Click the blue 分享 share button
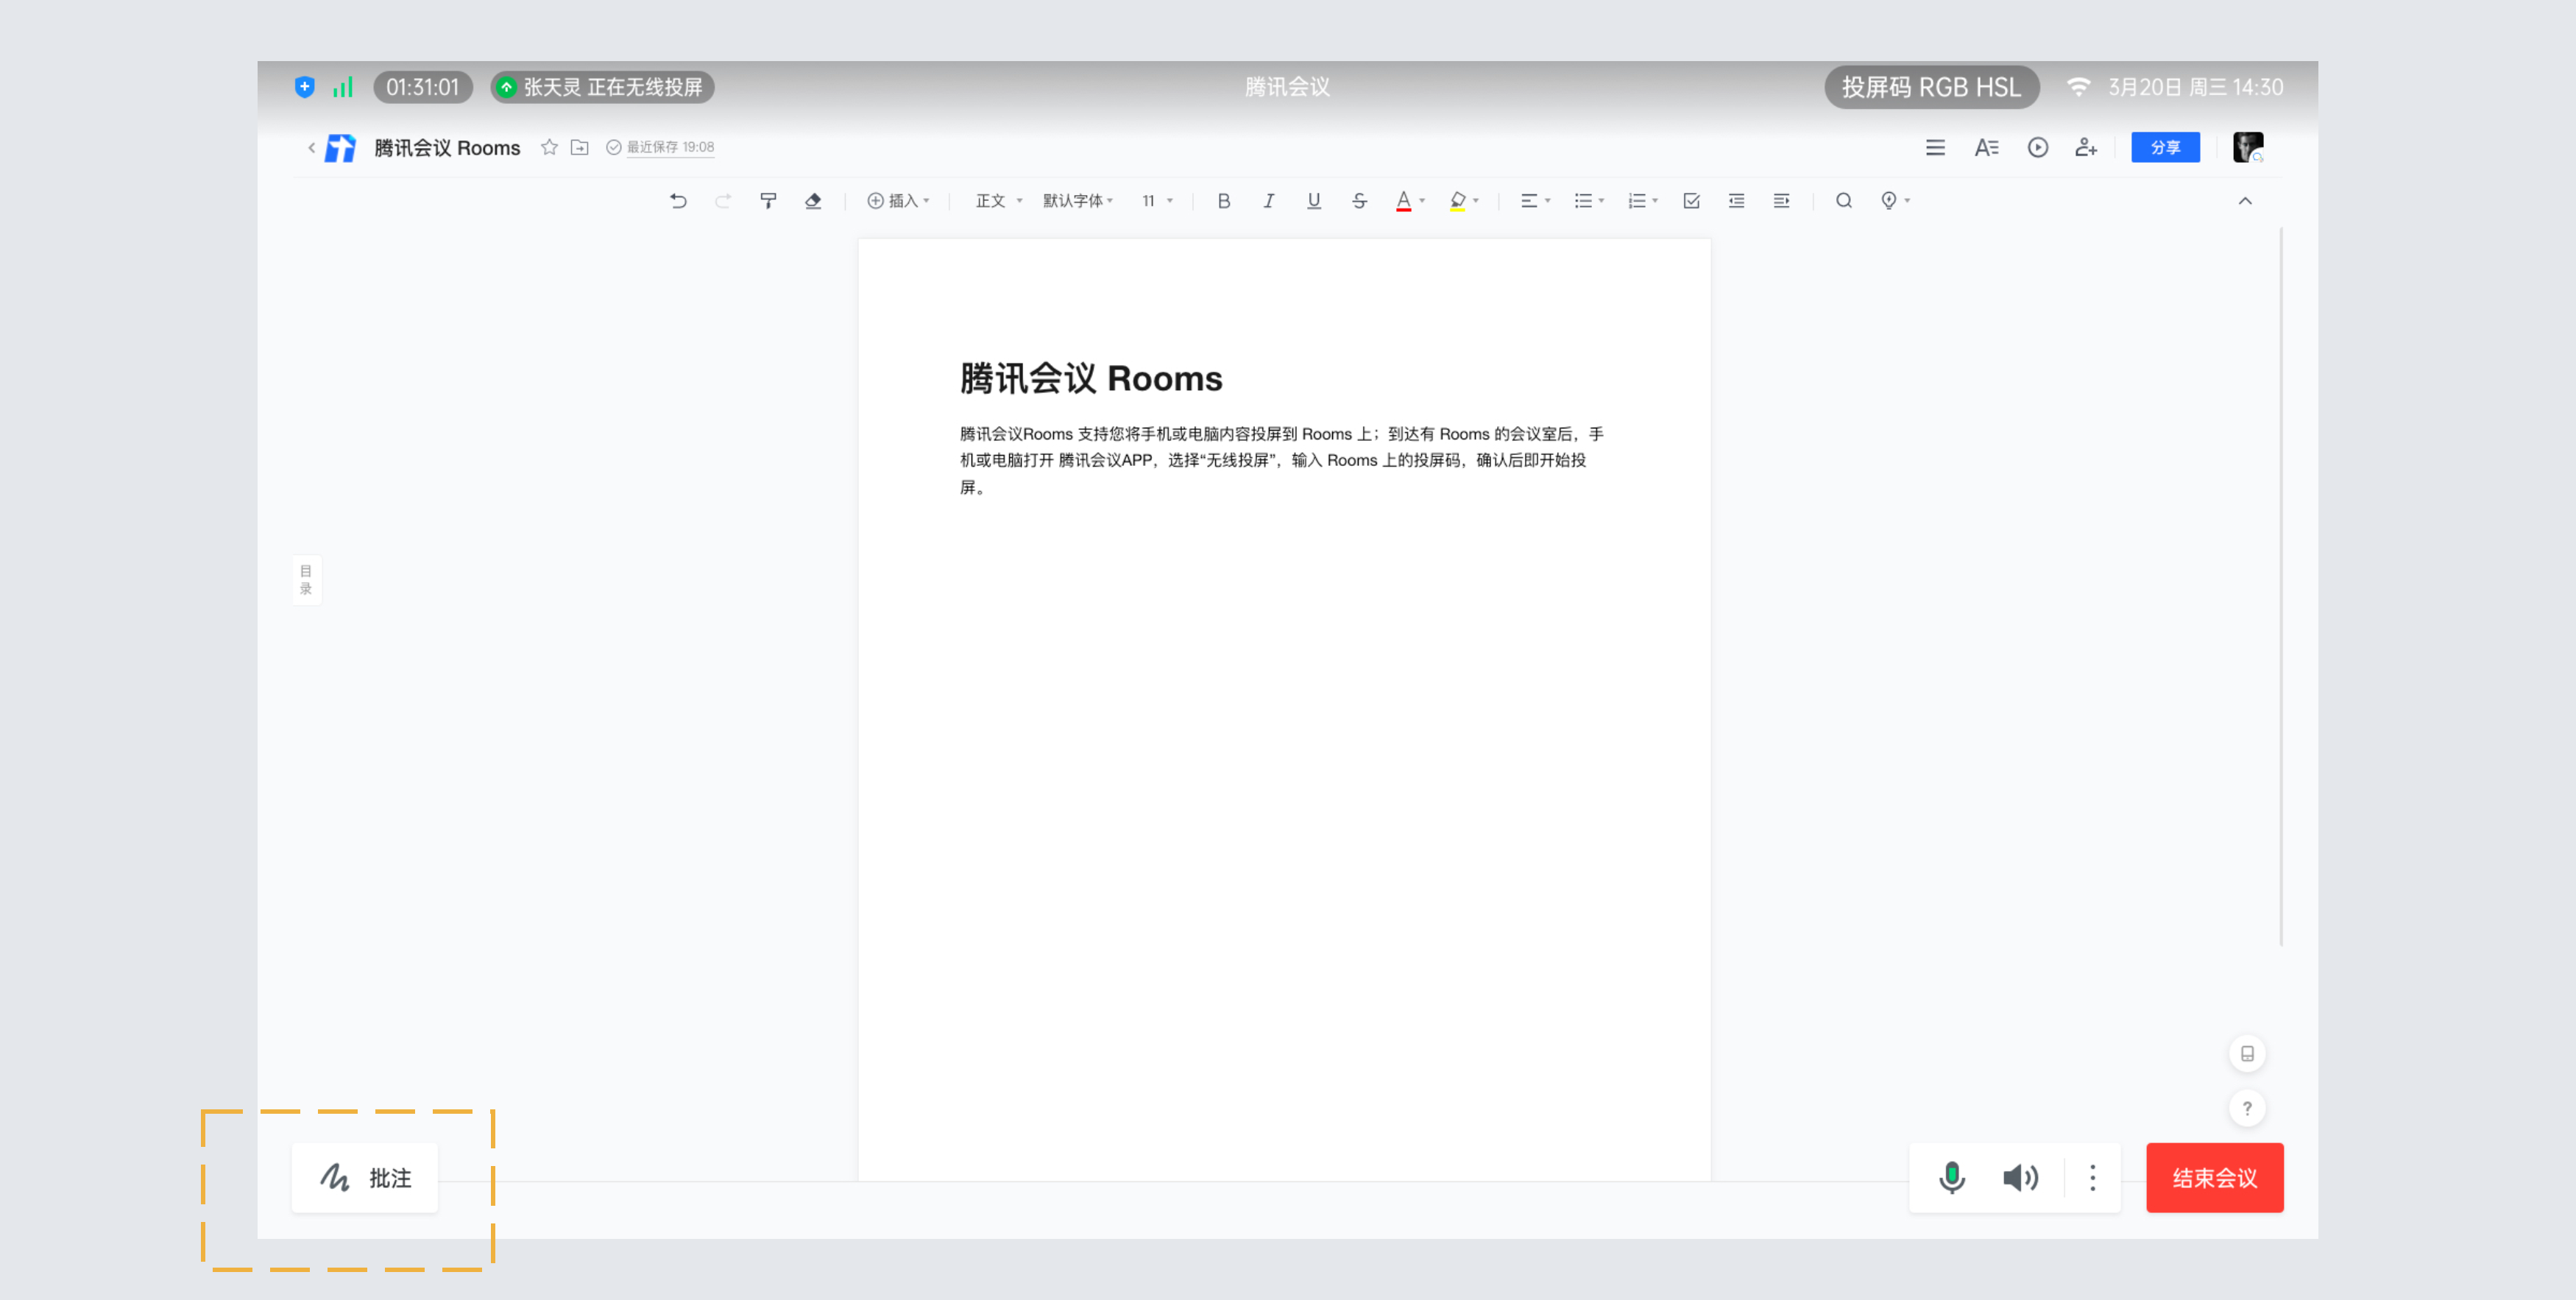The height and width of the screenshot is (1300, 2576). coord(2165,147)
